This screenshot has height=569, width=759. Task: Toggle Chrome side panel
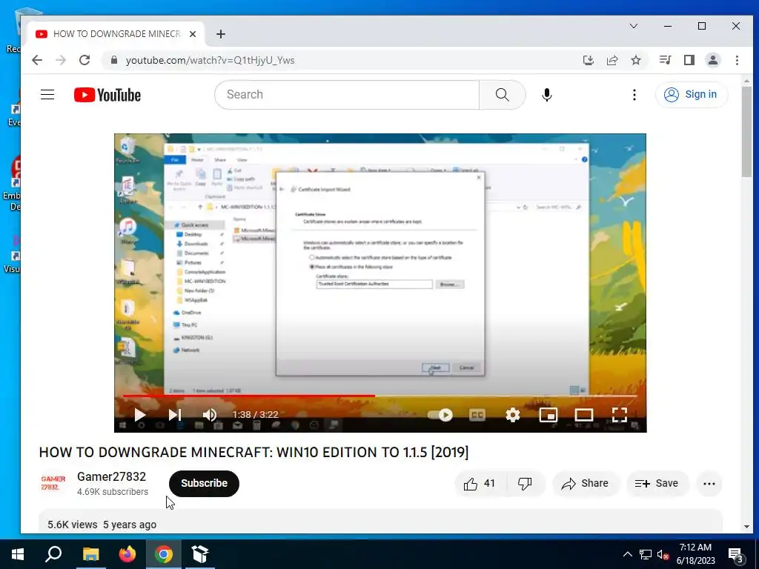tap(689, 60)
